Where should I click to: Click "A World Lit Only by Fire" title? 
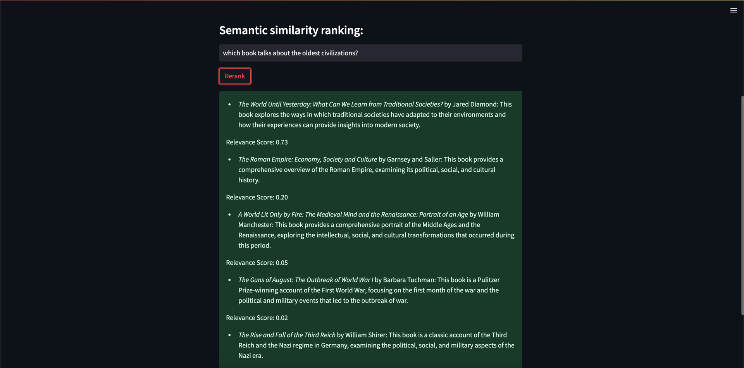tap(353, 214)
